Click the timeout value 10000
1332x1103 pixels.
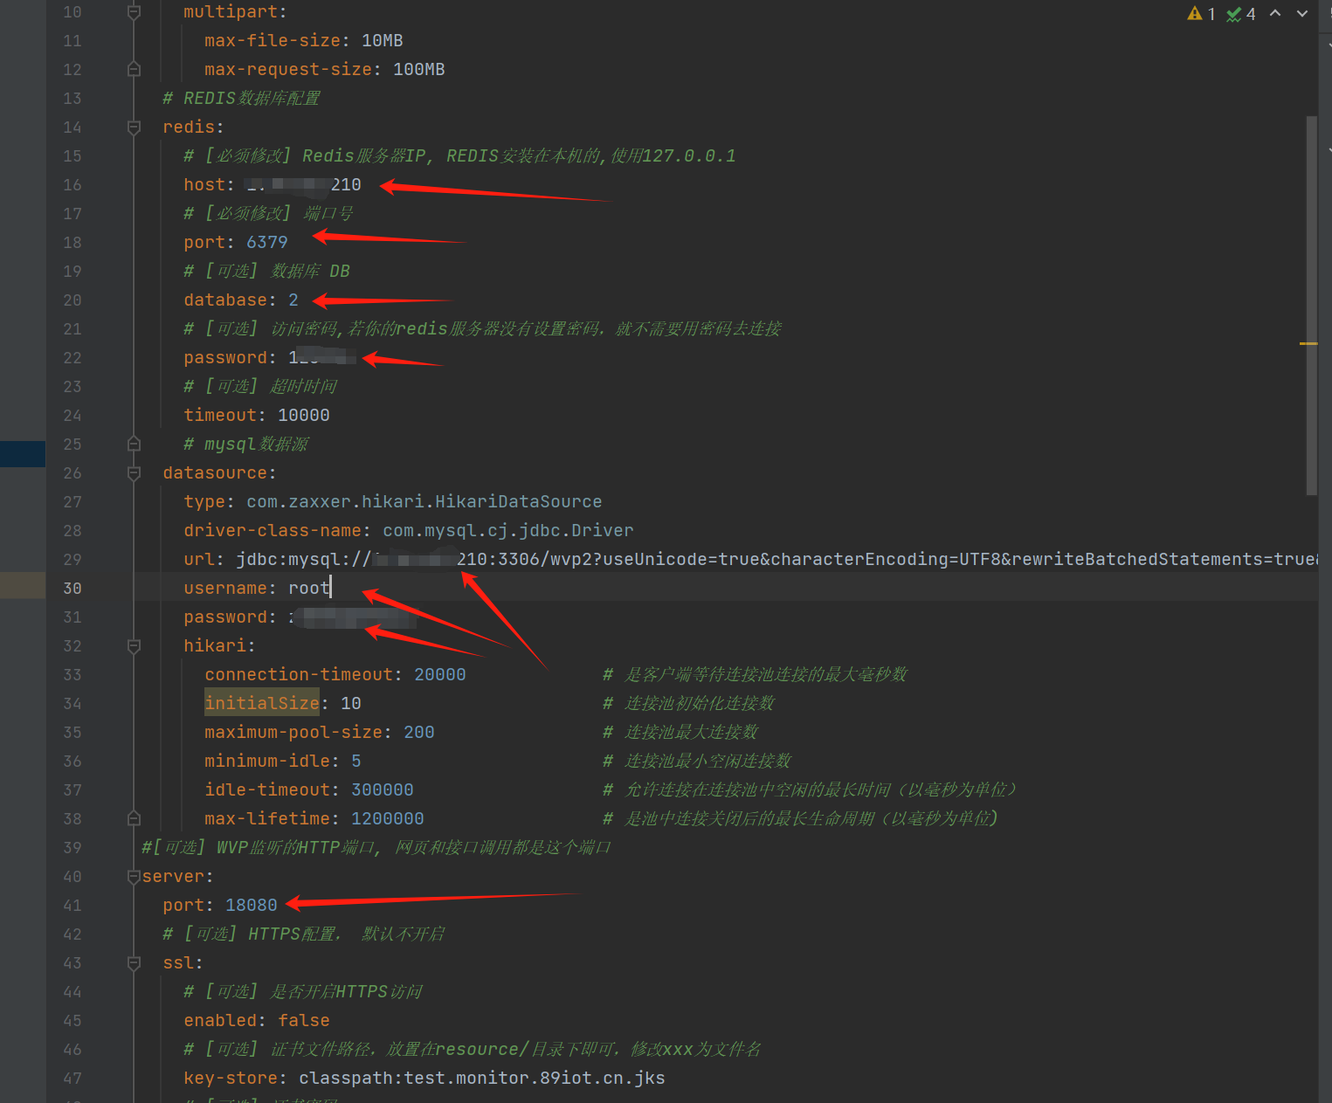[304, 416]
